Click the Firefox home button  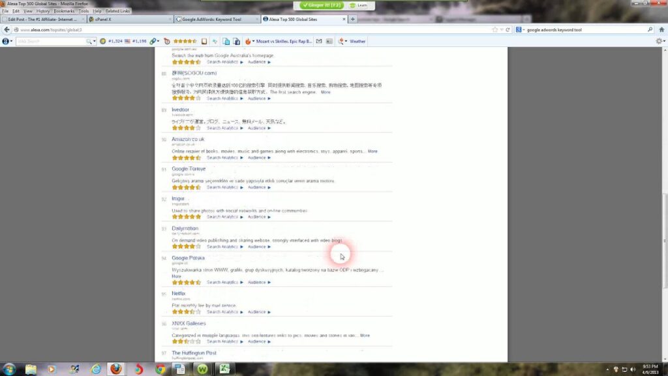(x=661, y=30)
